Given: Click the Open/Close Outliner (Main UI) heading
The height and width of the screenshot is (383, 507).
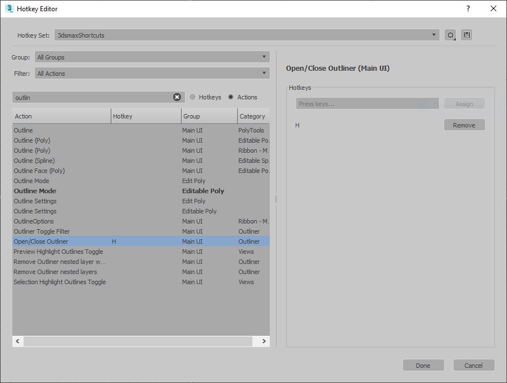Looking at the screenshot, I should point(338,68).
